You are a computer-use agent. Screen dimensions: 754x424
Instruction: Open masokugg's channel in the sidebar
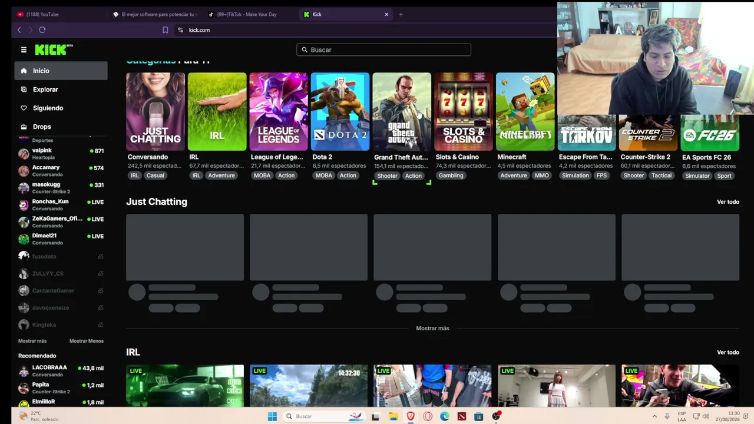tap(61, 188)
